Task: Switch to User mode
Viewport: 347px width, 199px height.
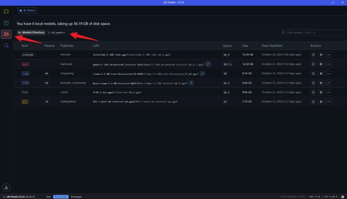Action: [48, 196]
